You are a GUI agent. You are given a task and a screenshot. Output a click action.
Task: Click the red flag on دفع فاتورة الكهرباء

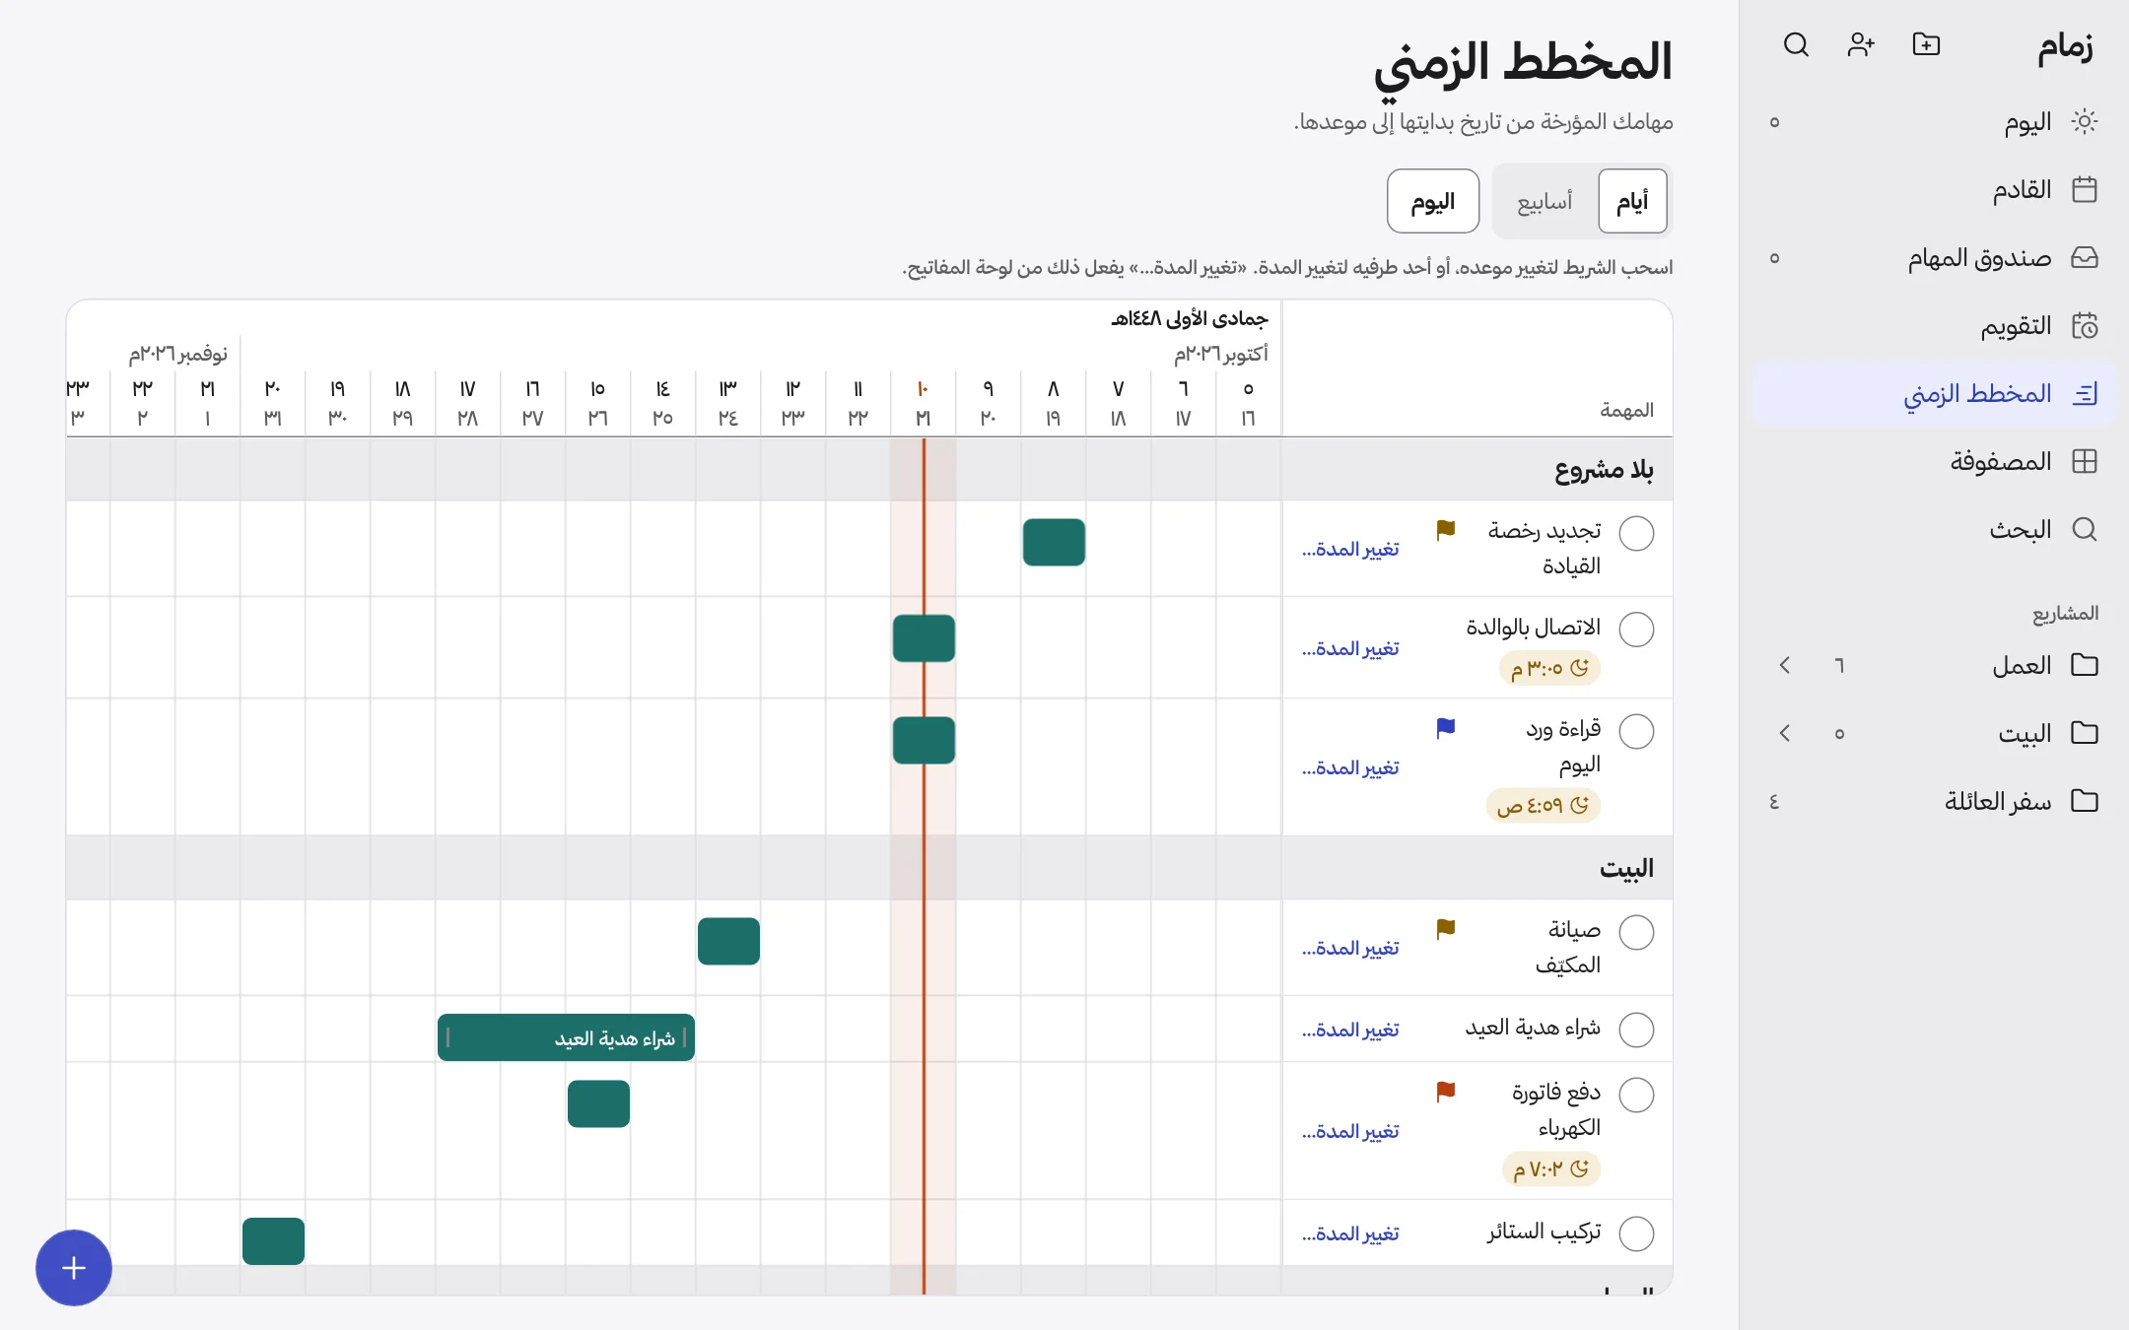coord(1446,1092)
